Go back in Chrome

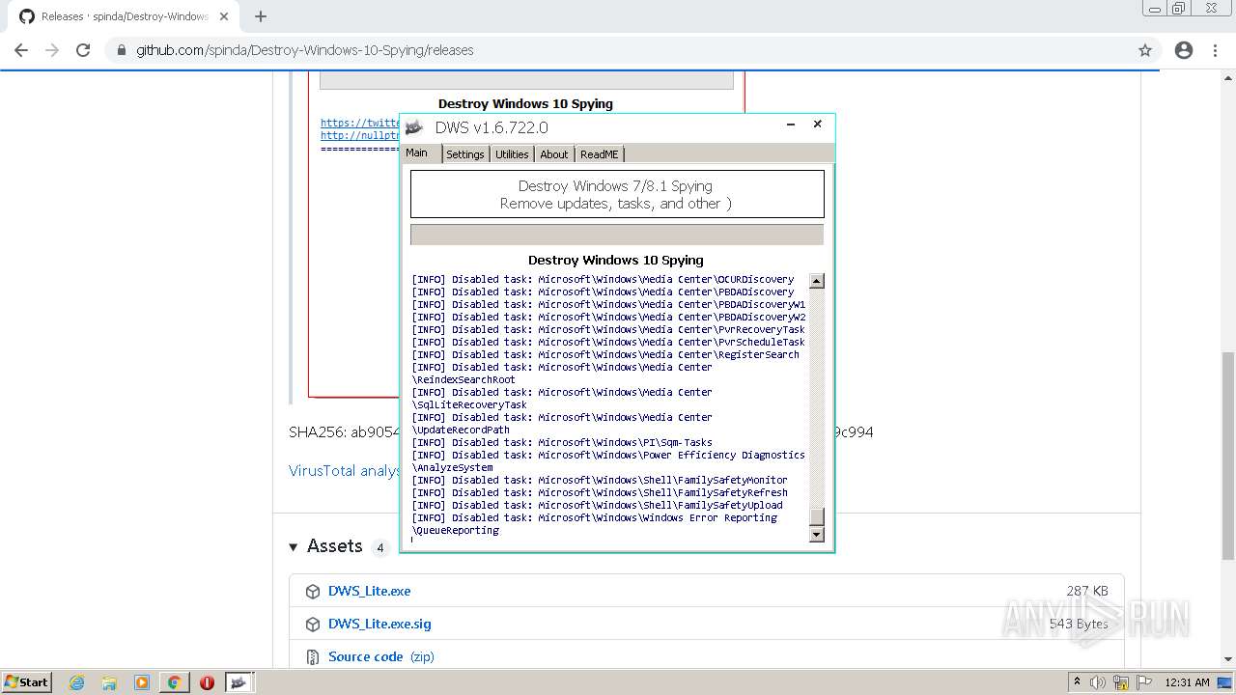click(x=21, y=50)
